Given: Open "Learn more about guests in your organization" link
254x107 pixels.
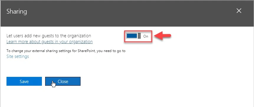Looking at the screenshot, I should [x=49, y=42].
